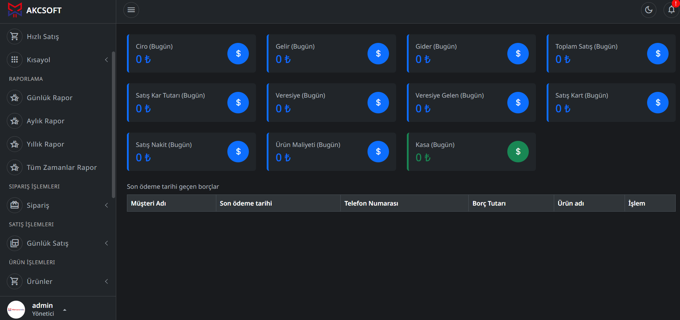Screen dimensions: 680x320
Task: Click the Sipariş briefcase icon
Action: [x=15, y=205]
